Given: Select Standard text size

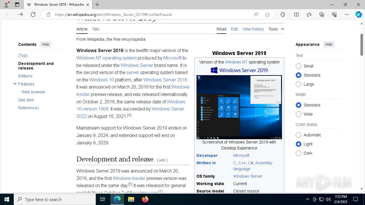Looking at the screenshot, I should (299, 75).
